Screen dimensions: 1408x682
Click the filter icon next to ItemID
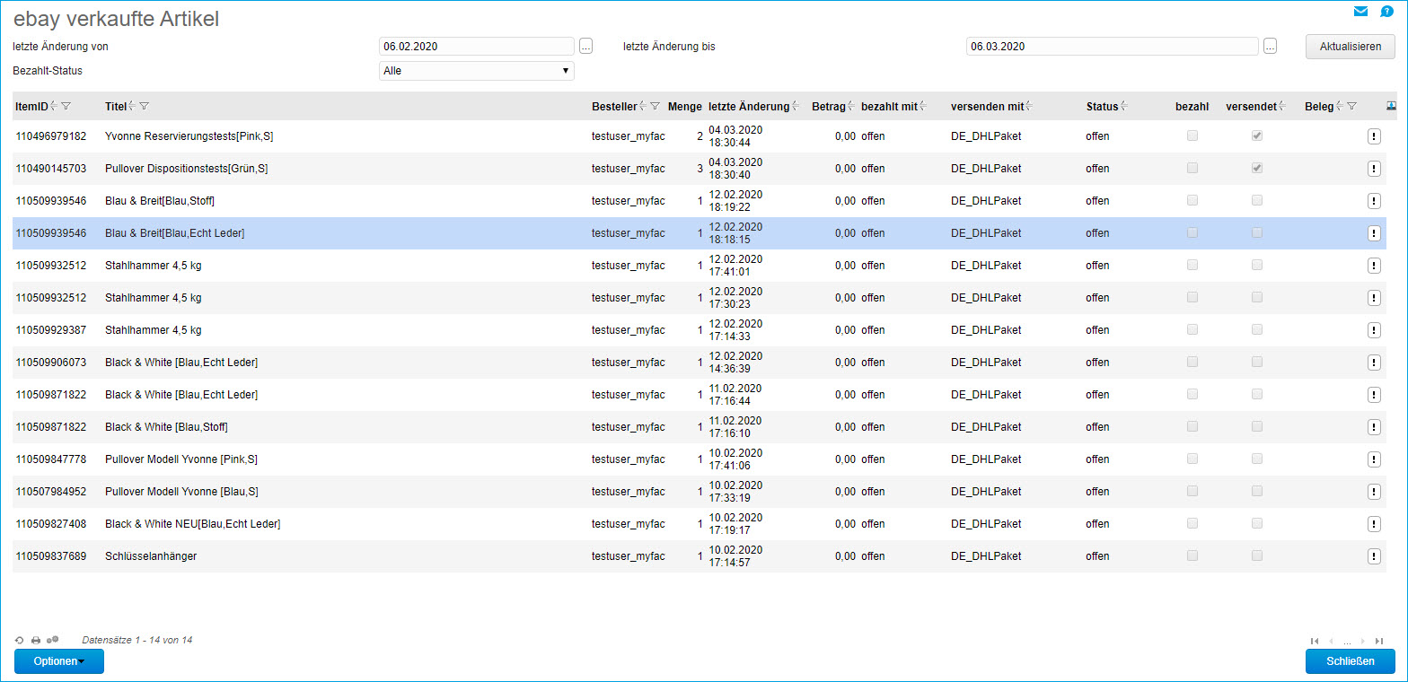pyautogui.click(x=66, y=107)
